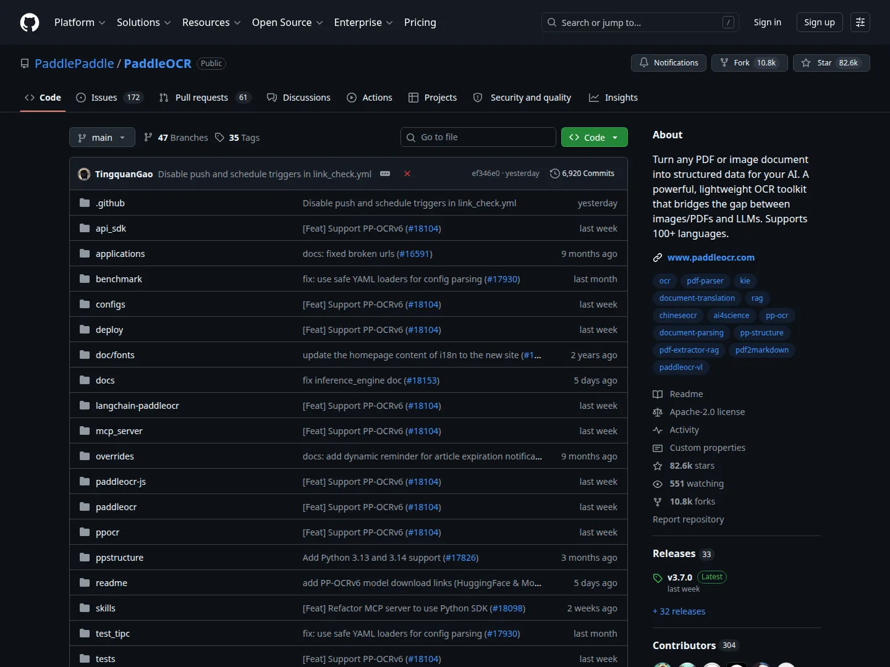Expand the Open Source menu
890x667 pixels.
click(287, 22)
